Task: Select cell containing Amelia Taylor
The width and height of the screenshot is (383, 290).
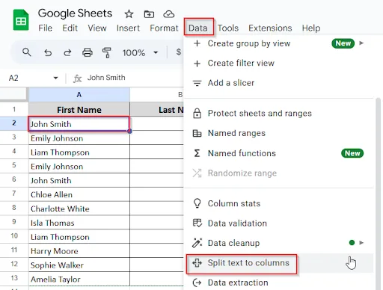Action: [x=79, y=279]
